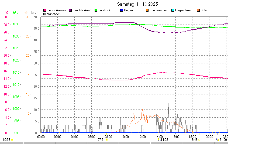
Task: Click the blue Regen legend swatch
Action: (122, 10)
